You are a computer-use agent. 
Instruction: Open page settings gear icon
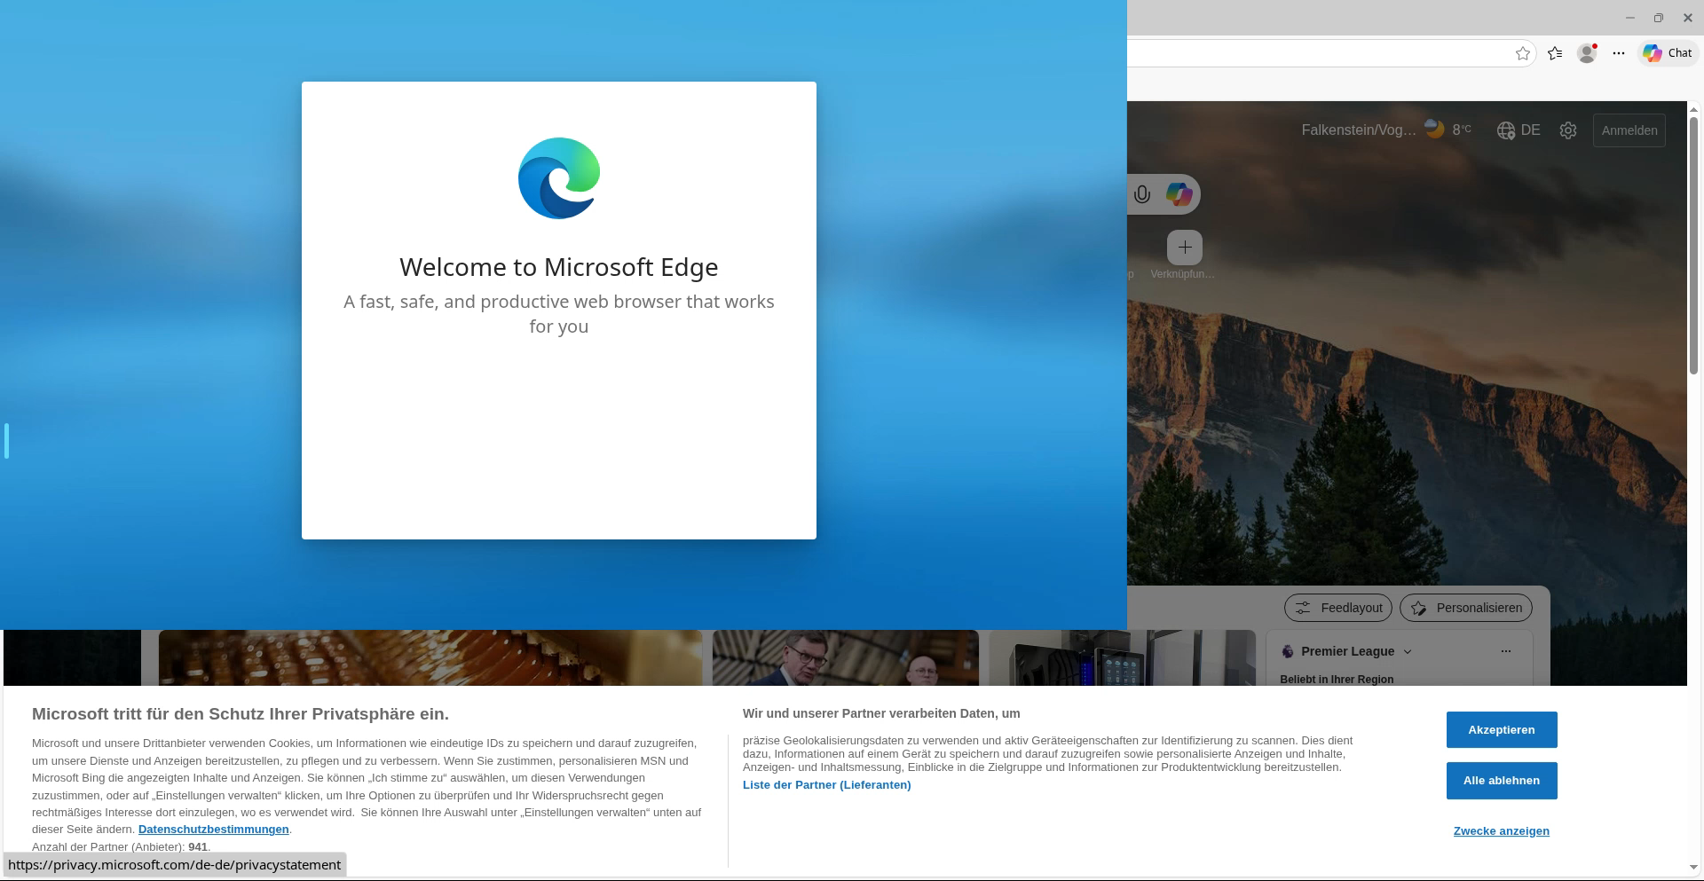pyautogui.click(x=1568, y=130)
